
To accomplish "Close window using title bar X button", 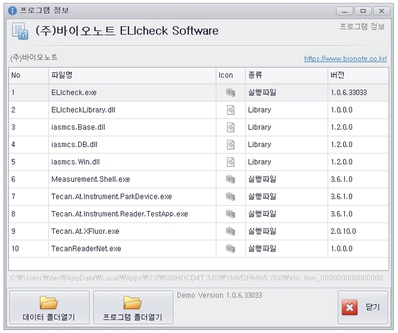I will click(x=382, y=11).
